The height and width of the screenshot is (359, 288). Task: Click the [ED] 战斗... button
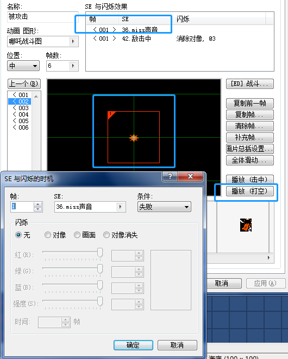tap(249, 84)
